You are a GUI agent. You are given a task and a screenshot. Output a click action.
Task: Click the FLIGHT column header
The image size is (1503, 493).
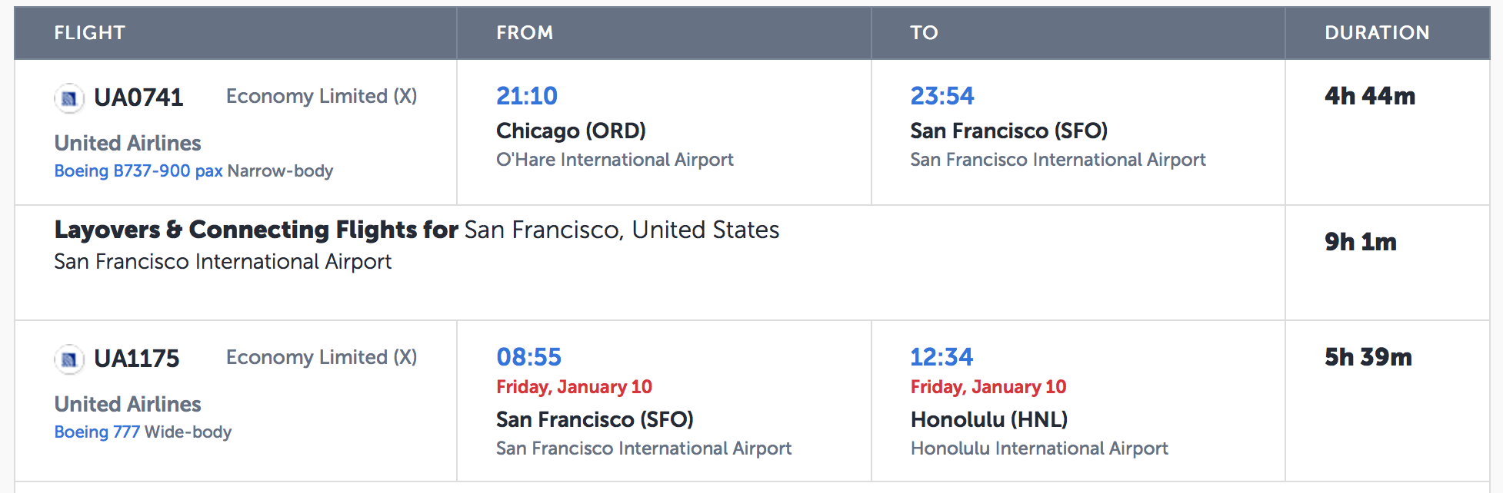(x=89, y=33)
